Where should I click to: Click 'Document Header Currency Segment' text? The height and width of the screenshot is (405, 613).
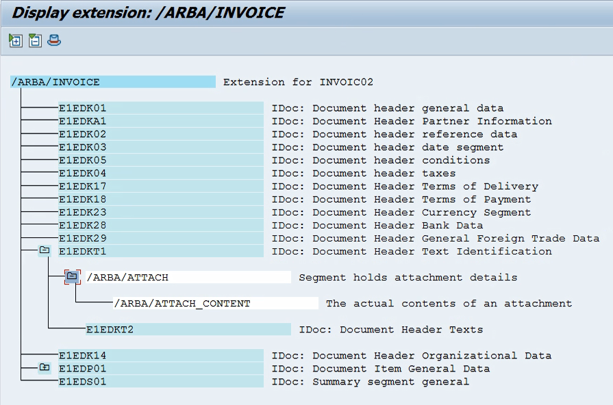(422, 212)
